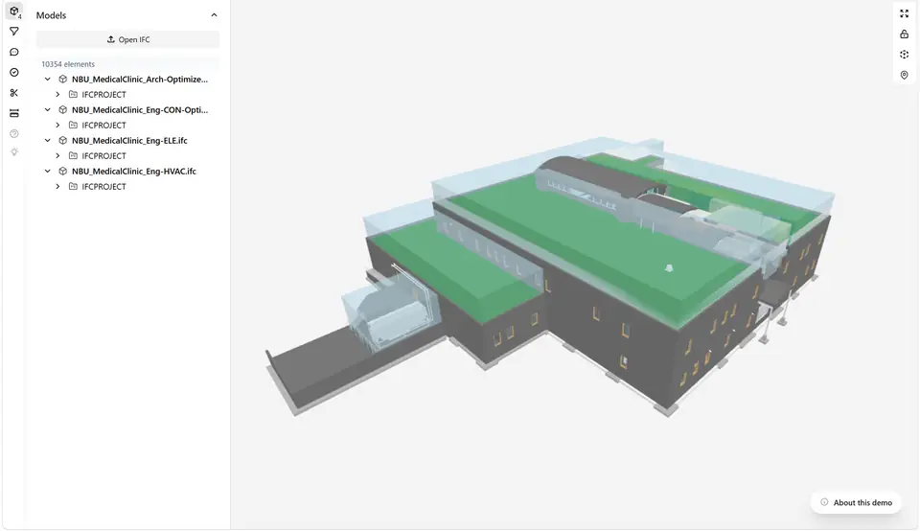Click the padlock icon in viewer
The height and width of the screenshot is (531, 920).
(904, 35)
